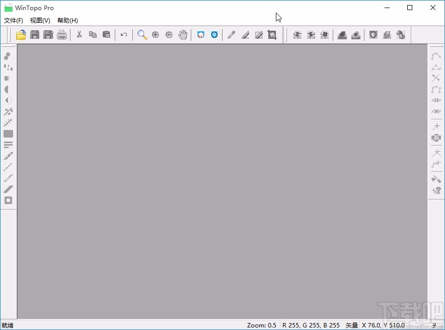Select the magnifying glass zoom tool
Viewport: 445px width, 330px height.
(142, 35)
